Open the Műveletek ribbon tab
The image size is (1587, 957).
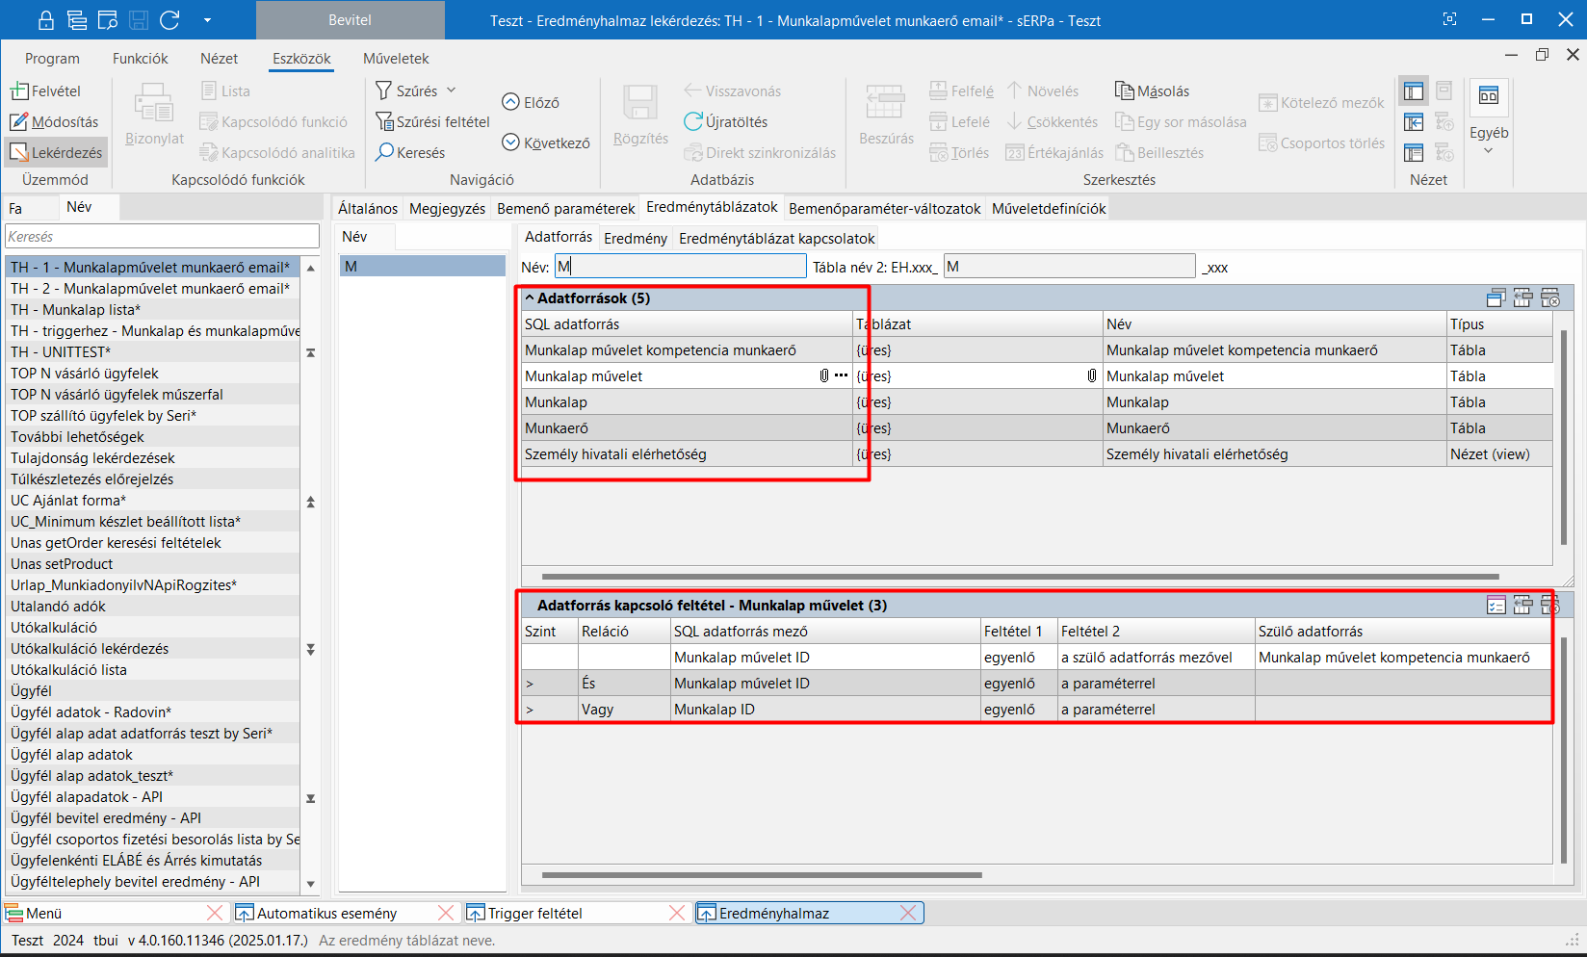pyautogui.click(x=395, y=59)
